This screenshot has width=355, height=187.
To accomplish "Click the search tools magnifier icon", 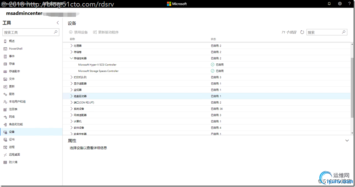I will (x=56, y=32).
